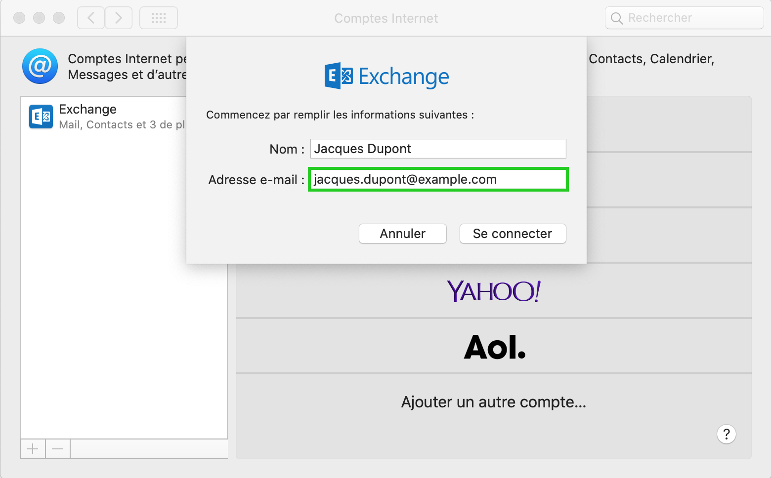Choose the Yahoo! account provider
771x478 pixels.
pyautogui.click(x=494, y=291)
